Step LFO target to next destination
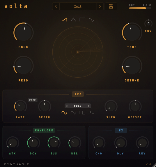The image size is (156, 167). pyautogui.click(x=89, y=106)
